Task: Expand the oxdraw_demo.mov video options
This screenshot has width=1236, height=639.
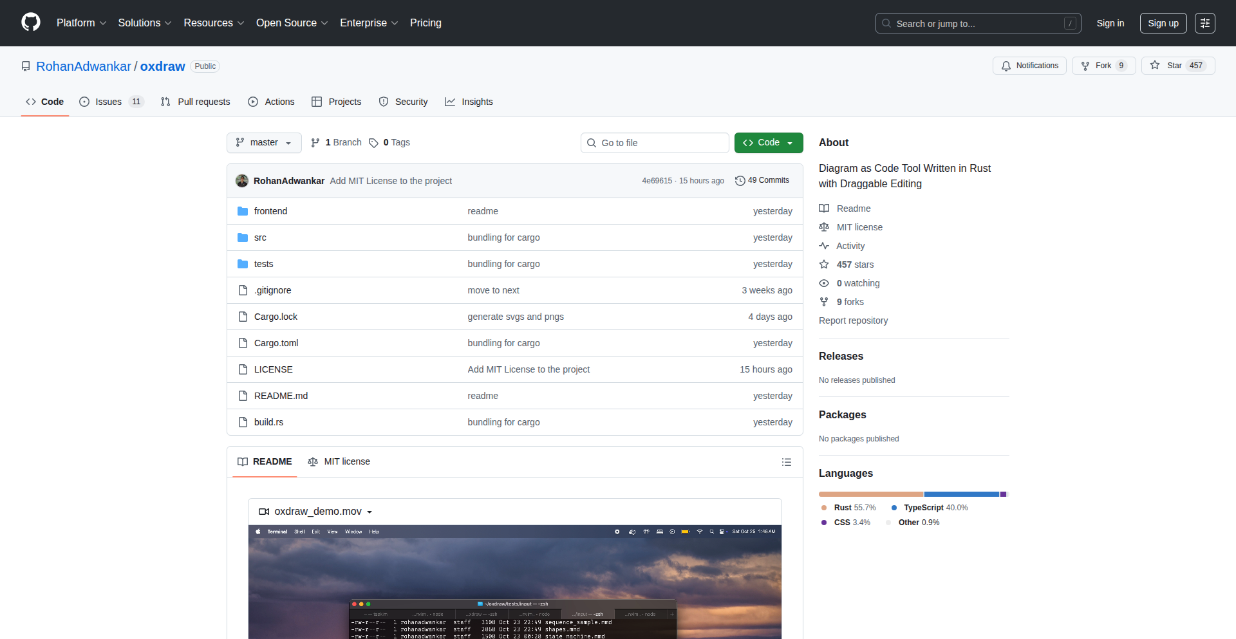Action: (x=370, y=512)
